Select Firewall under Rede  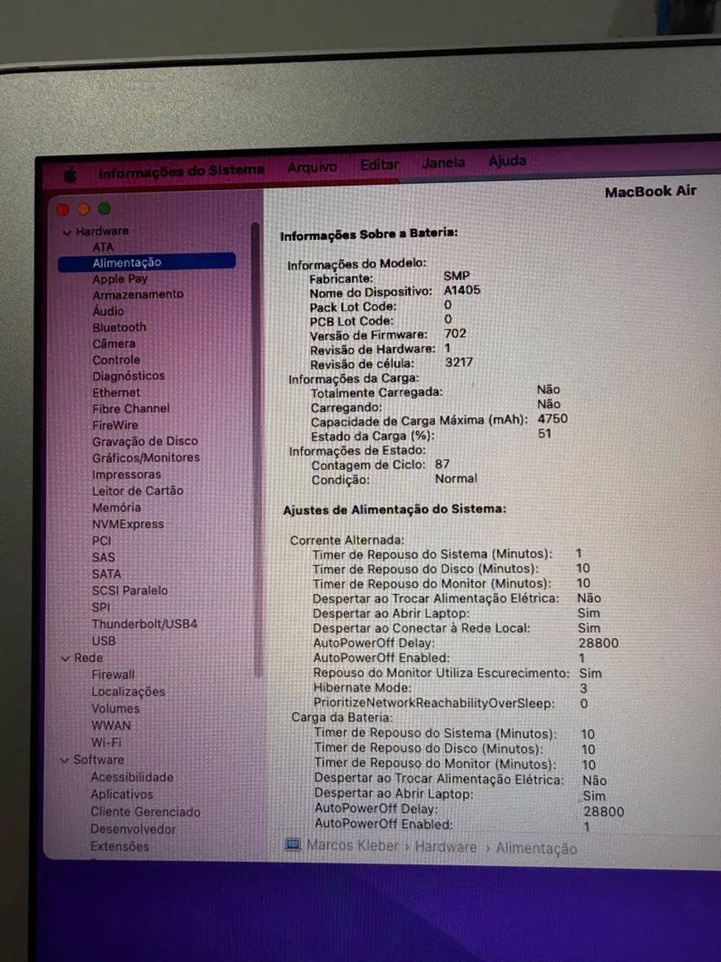click(x=113, y=675)
